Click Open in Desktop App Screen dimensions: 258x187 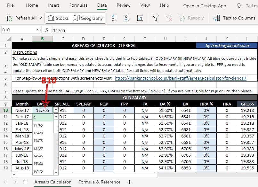(205, 6)
